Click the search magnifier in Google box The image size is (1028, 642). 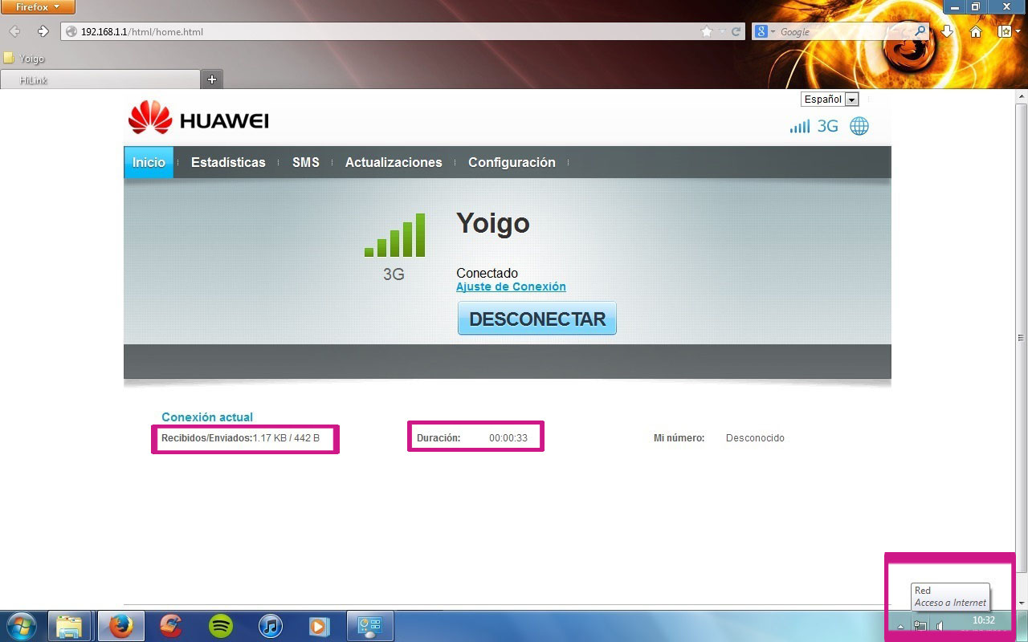click(x=920, y=31)
